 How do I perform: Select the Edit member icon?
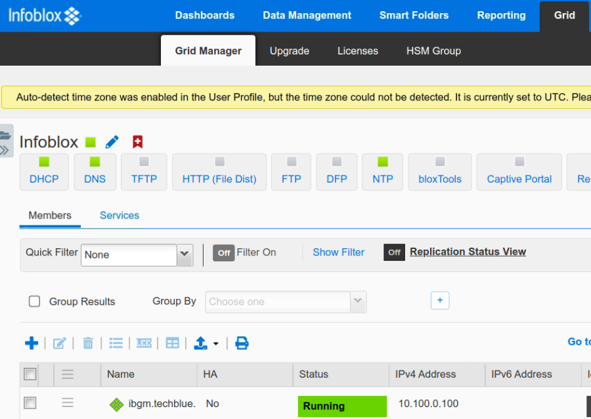click(x=59, y=343)
